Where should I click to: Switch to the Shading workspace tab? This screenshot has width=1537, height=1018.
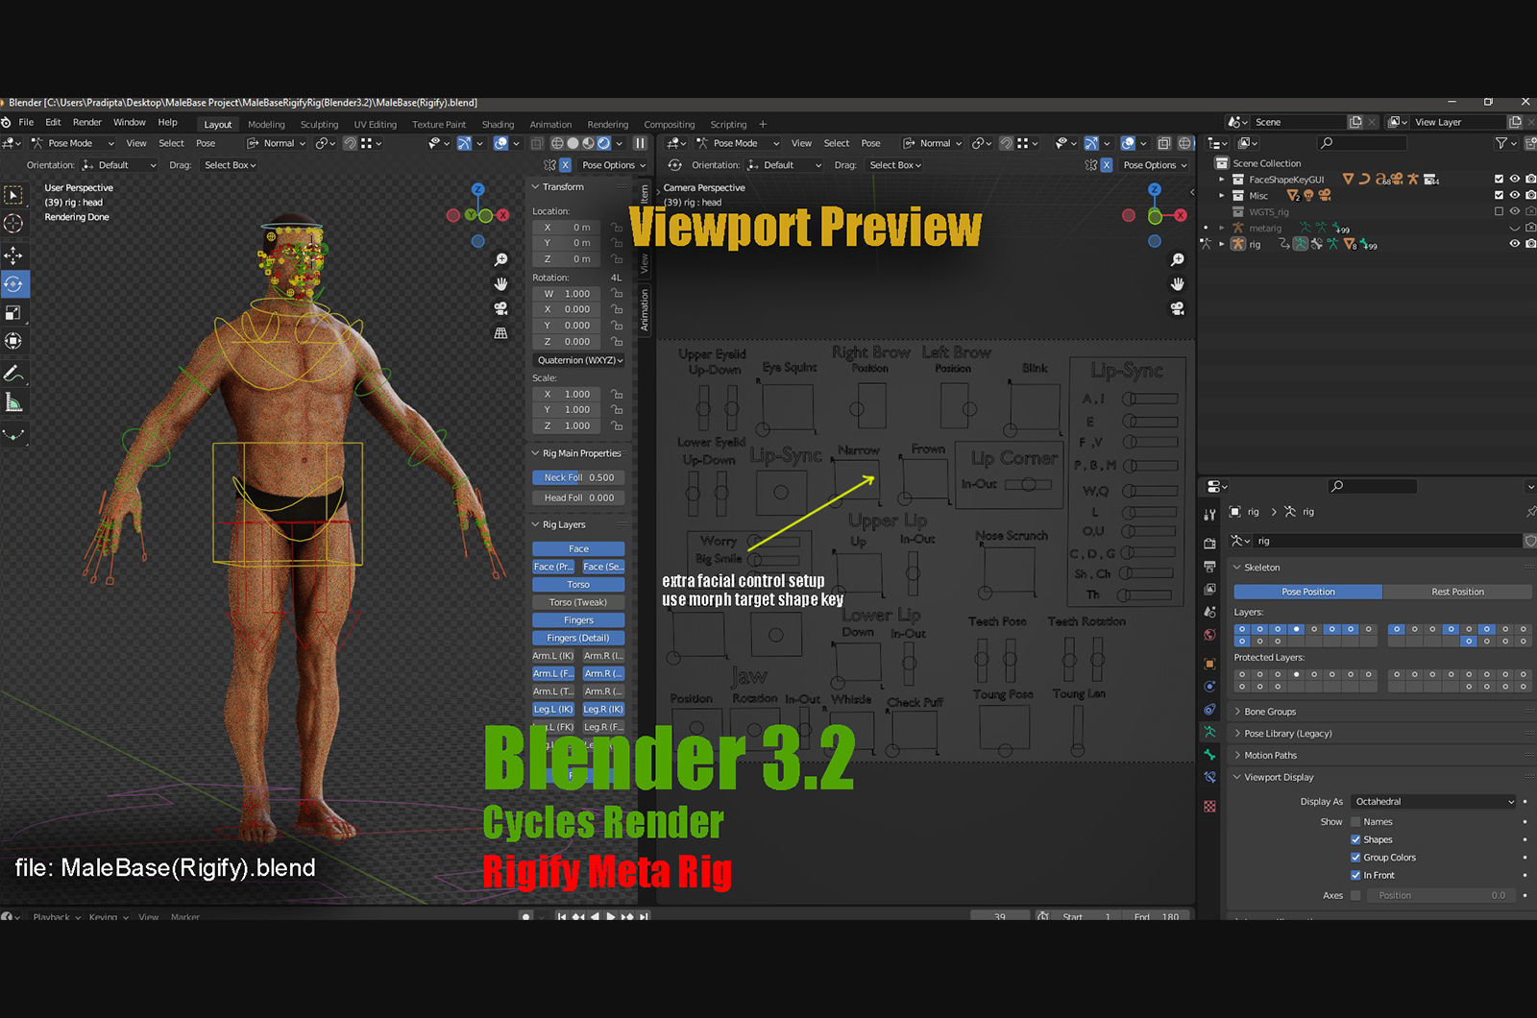coord(498,124)
